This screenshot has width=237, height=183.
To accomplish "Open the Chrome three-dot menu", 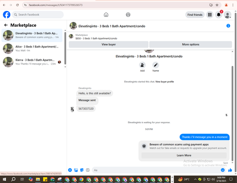I will click(233, 5).
